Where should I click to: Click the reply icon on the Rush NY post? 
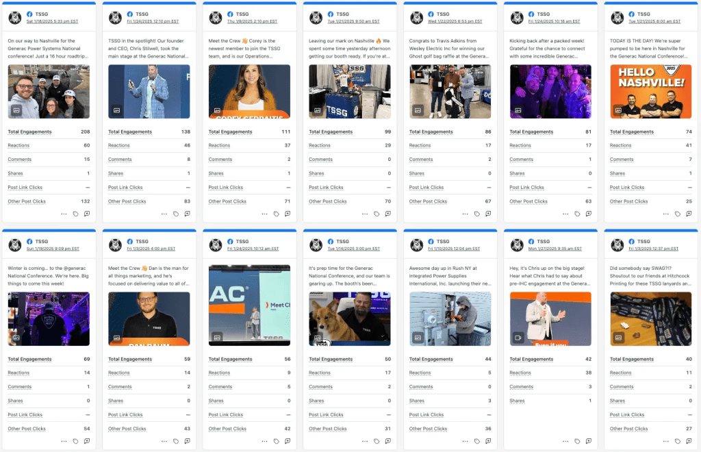click(x=488, y=441)
